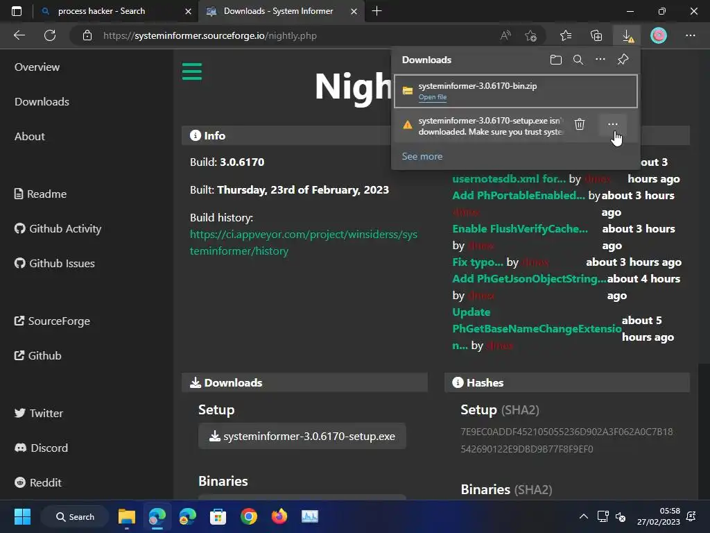This screenshot has height=533, width=710.
Task: Open a new browser tab
Action: [376, 11]
